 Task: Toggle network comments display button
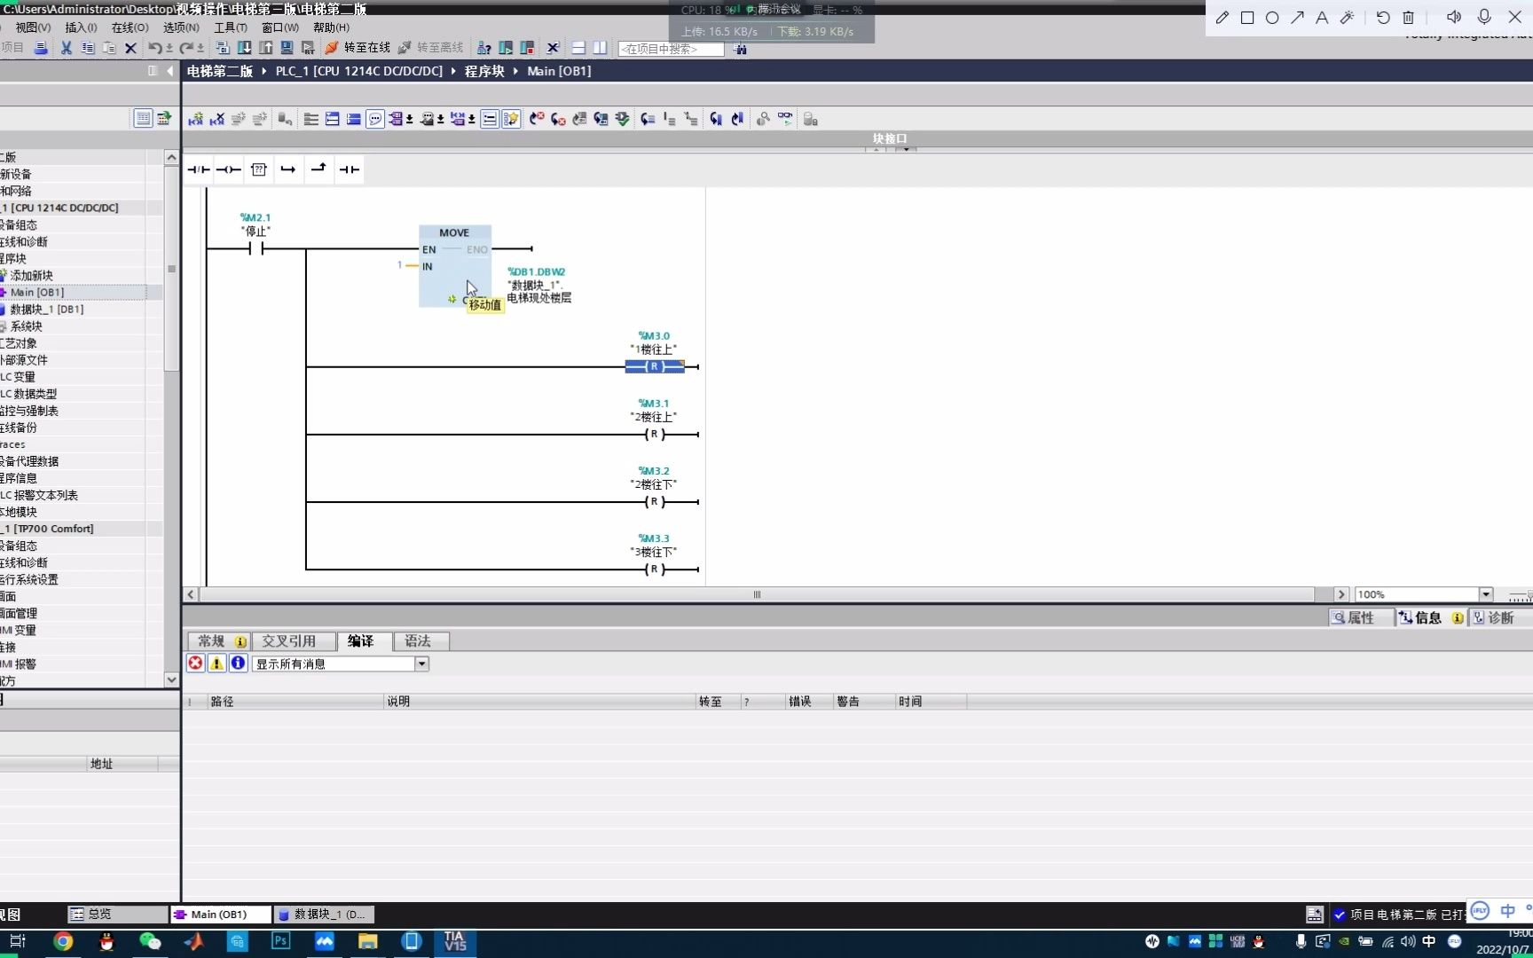(375, 119)
